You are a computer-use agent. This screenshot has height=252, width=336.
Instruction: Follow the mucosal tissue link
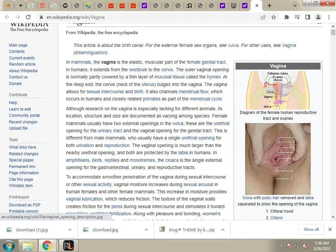pos(169,77)
